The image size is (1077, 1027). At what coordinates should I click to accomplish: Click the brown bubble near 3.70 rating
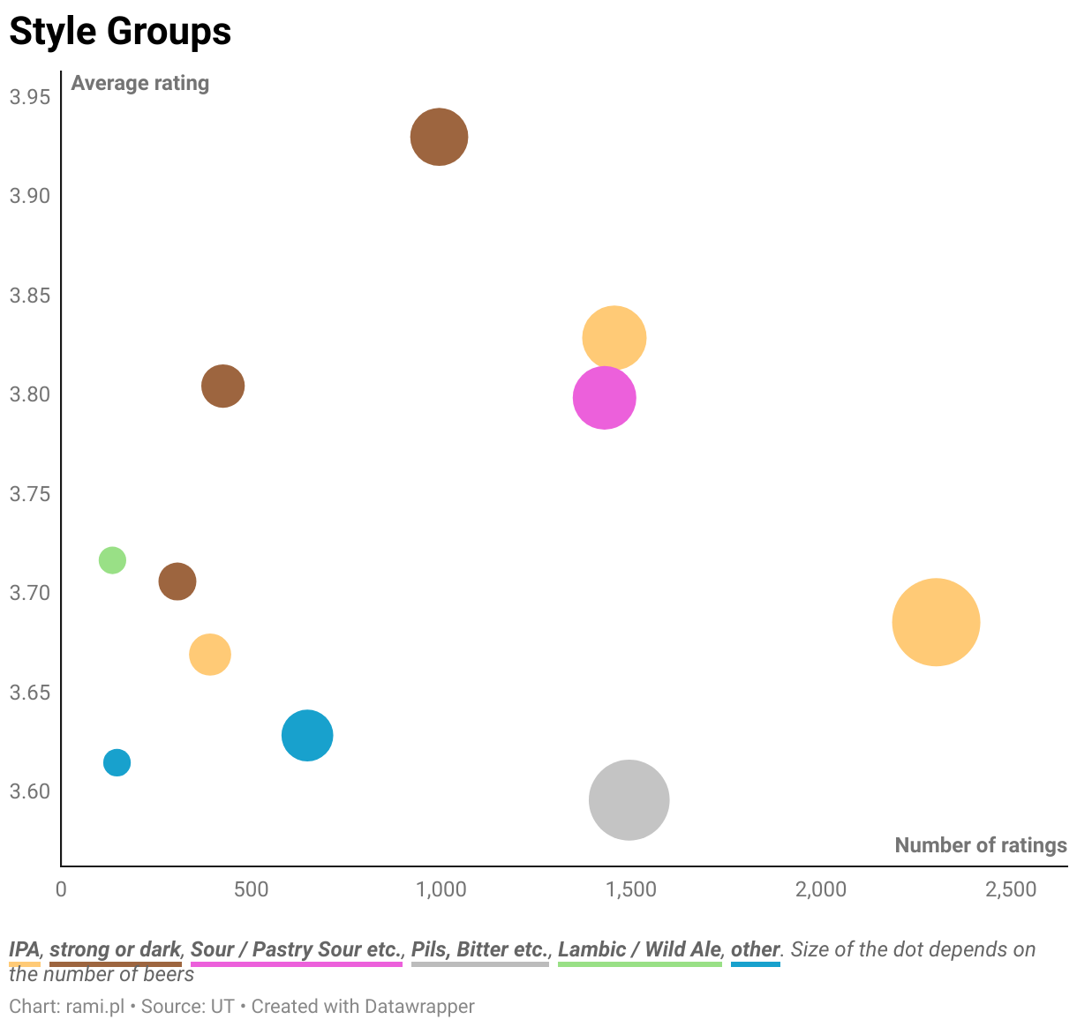point(177,581)
